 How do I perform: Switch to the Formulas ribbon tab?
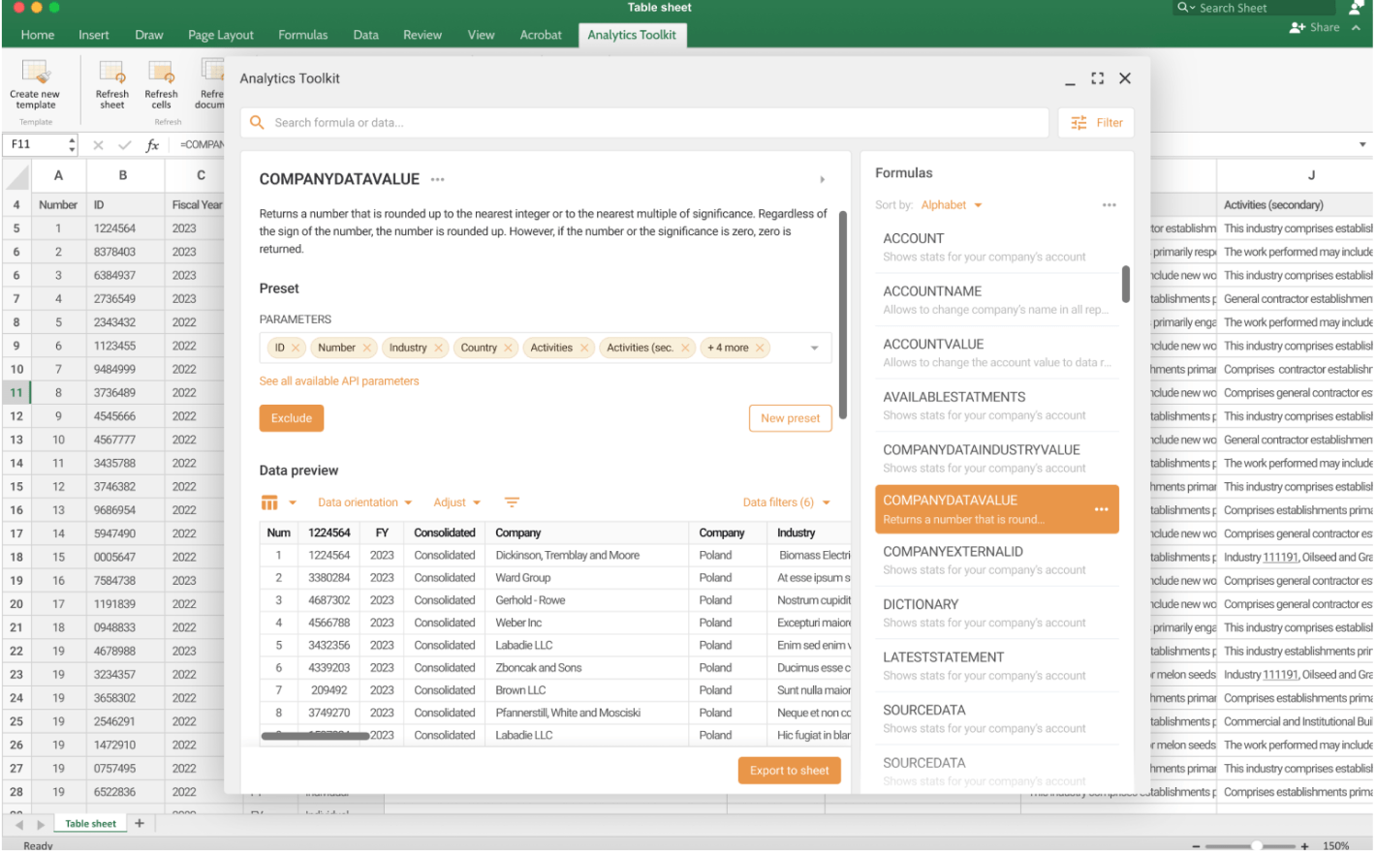[x=302, y=35]
